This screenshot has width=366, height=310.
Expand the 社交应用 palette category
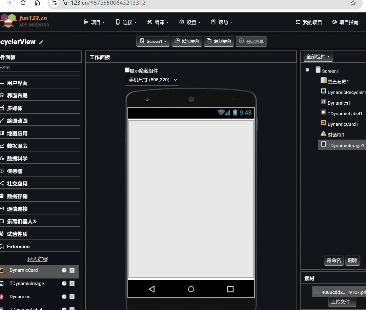40,184
